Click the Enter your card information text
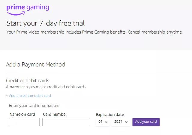 point(34,106)
